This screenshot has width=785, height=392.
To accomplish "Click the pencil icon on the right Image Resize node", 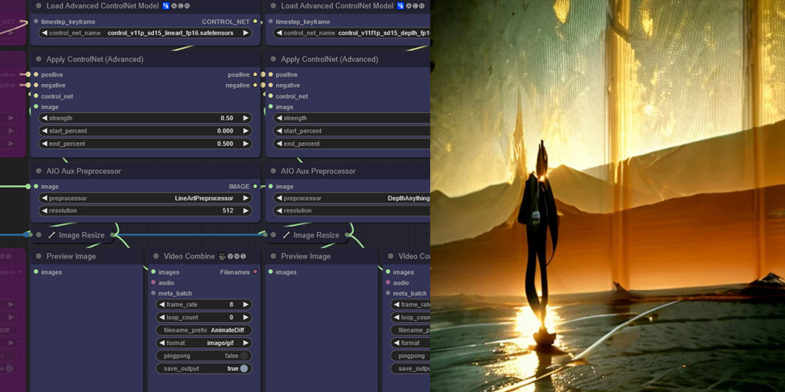I will pos(286,235).
